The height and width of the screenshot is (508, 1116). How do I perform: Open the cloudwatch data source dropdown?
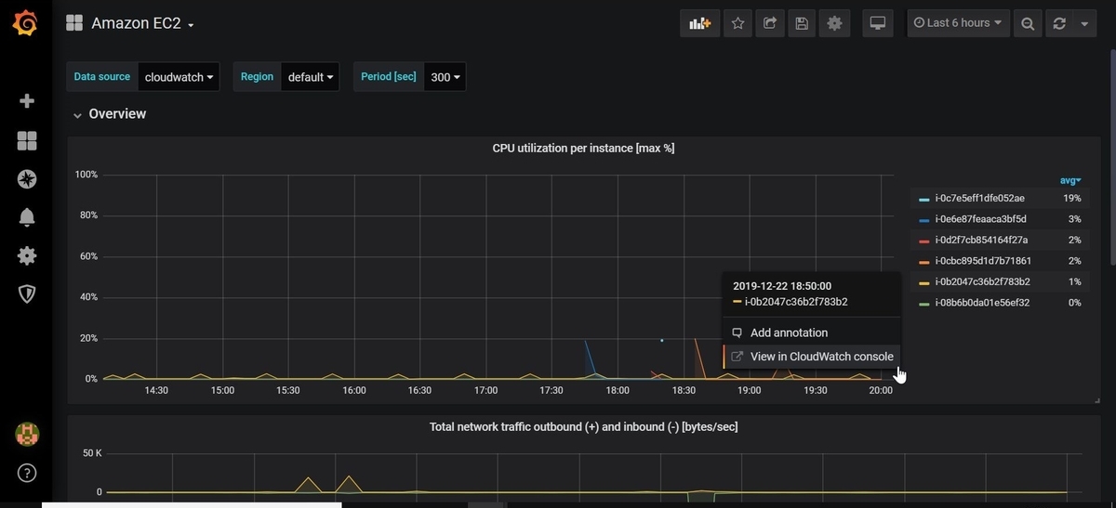pyautogui.click(x=179, y=77)
